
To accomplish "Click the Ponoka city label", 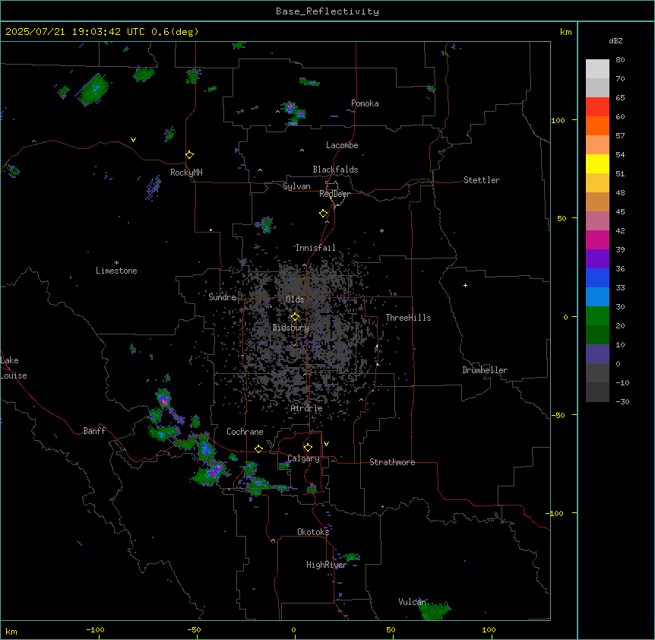I will coord(365,103).
